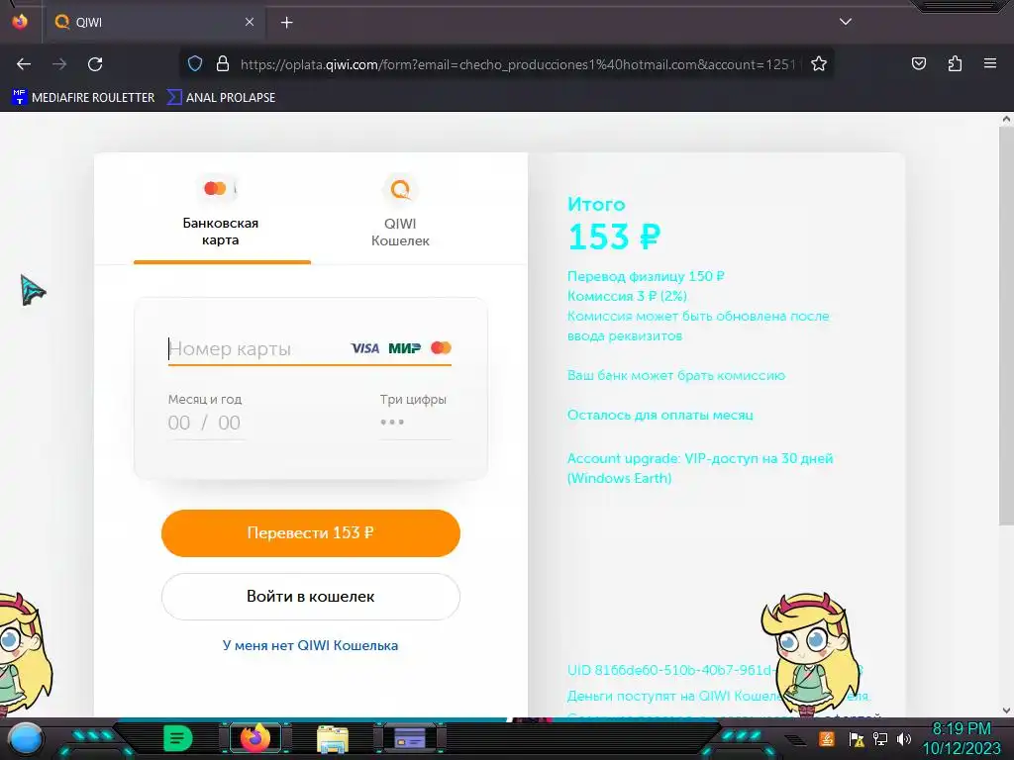1014x760 pixels.
Task: Open the Start orb on taskbar
Action: [x=25, y=738]
